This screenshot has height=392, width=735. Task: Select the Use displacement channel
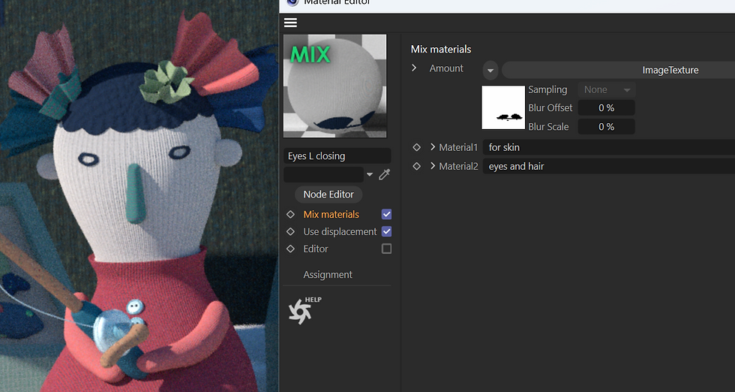coord(340,232)
